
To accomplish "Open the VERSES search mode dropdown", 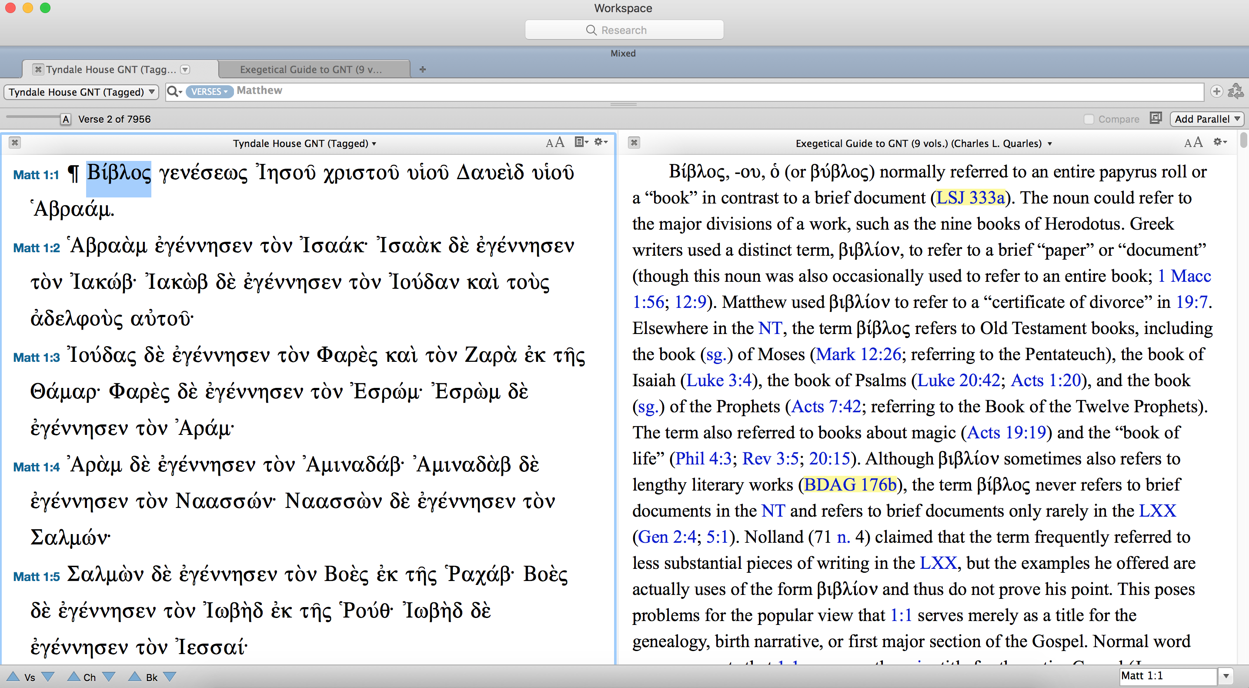I will (x=209, y=91).
